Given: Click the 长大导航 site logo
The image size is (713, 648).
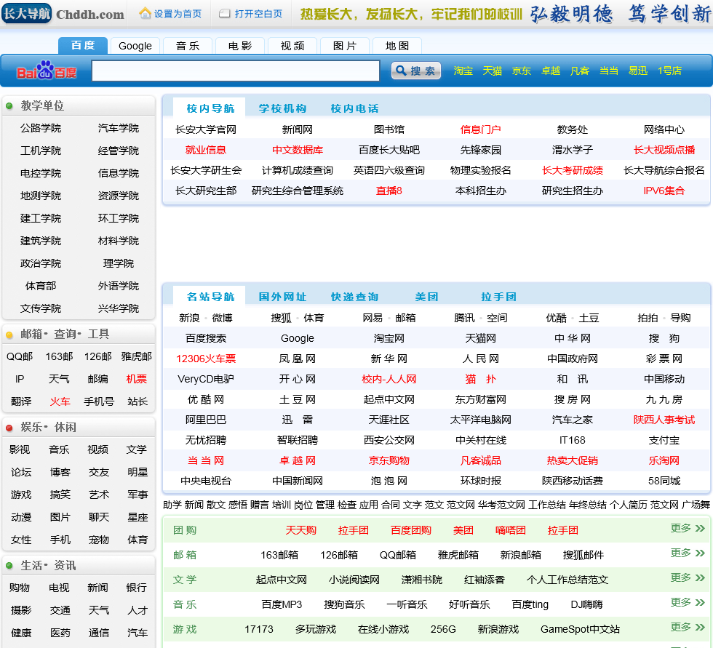Looking at the screenshot, I should click(26, 13).
